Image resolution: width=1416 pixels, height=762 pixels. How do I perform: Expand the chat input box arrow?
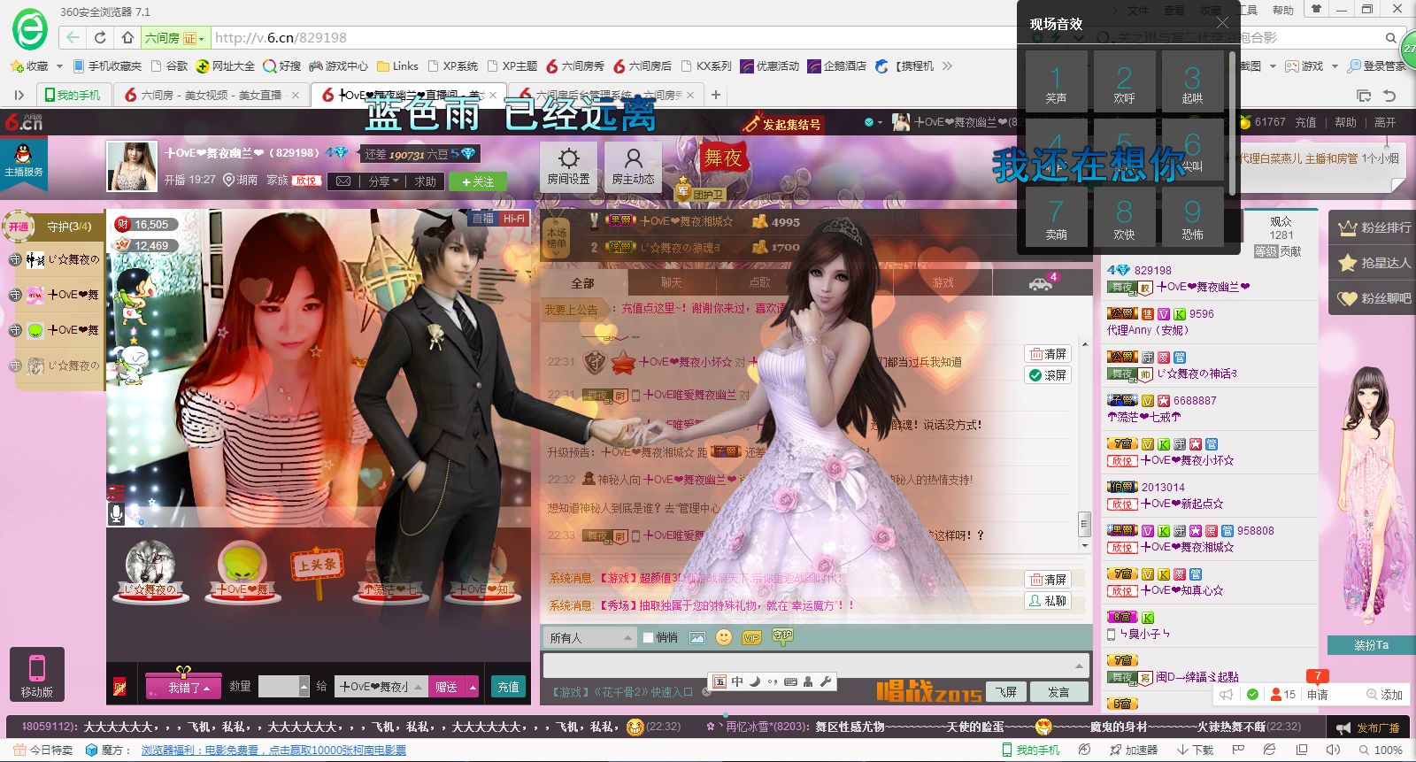coord(1080,666)
